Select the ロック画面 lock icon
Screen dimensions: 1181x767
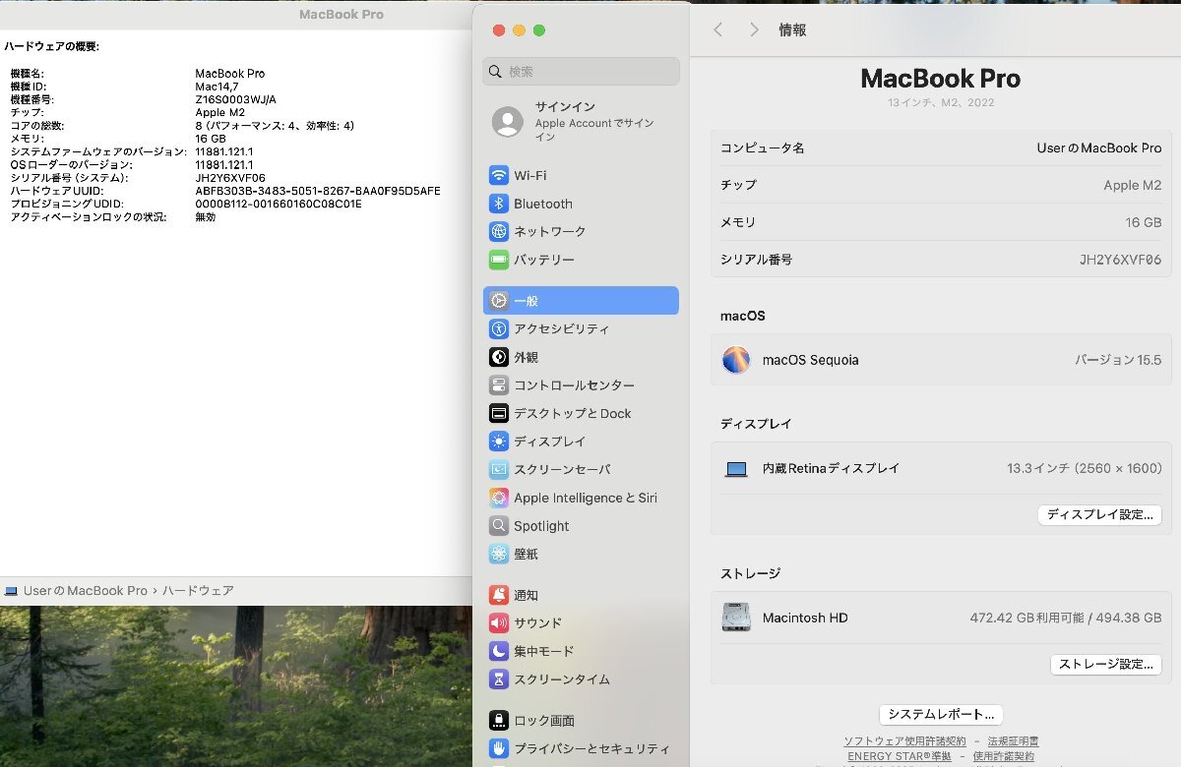pos(499,720)
